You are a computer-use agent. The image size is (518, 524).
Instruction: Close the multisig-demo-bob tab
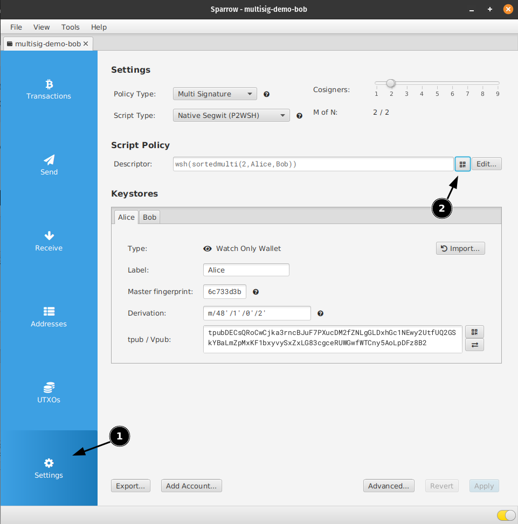[x=86, y=44]
